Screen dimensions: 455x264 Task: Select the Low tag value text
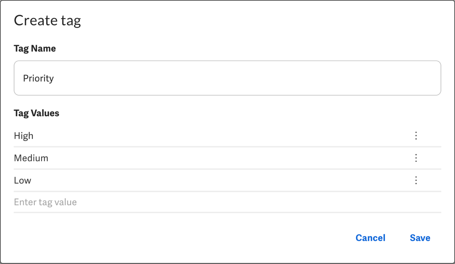click(x=23, y=180)
